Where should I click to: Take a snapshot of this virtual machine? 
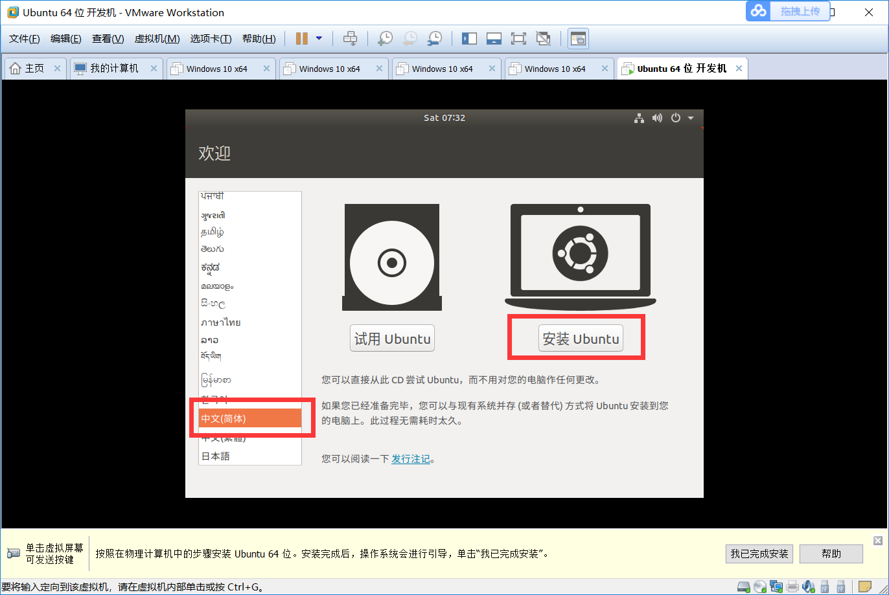click(385, 39)
